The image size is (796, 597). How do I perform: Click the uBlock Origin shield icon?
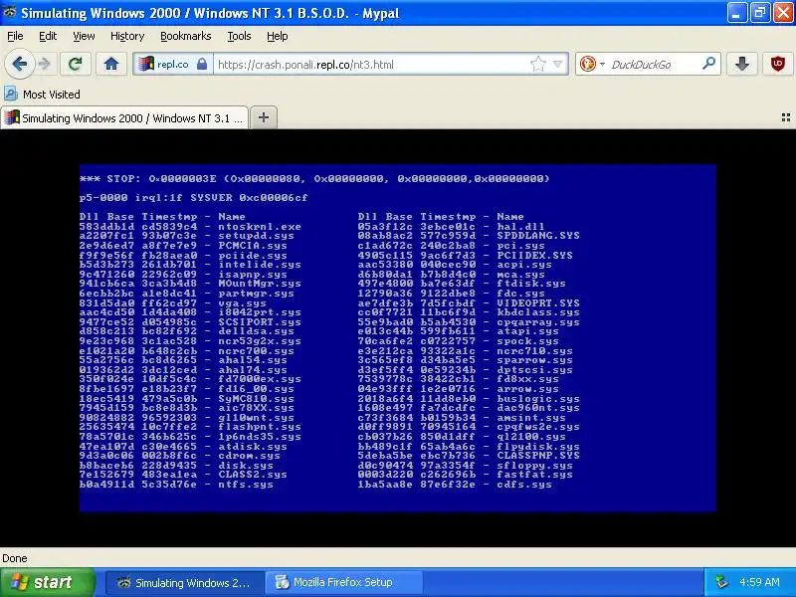778,64
